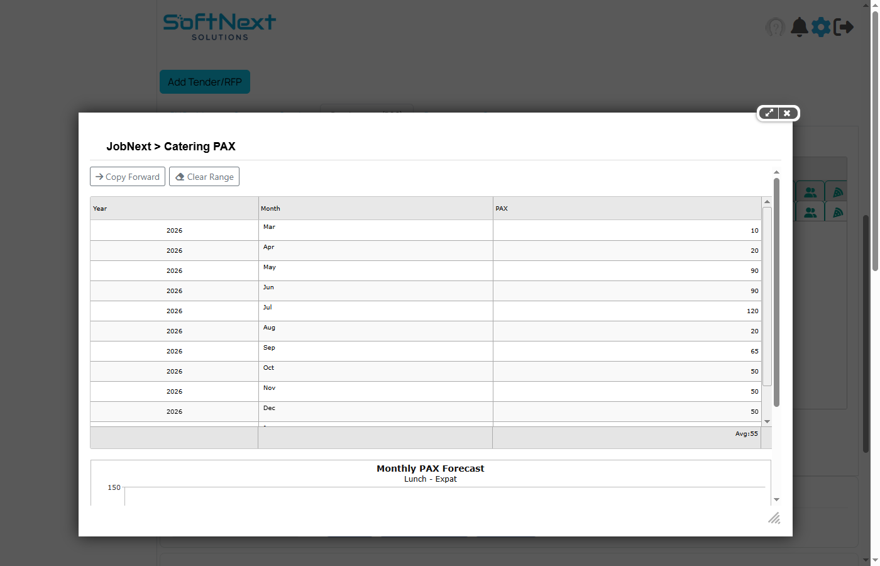
Task: Select the Jul PAX cell showing 120
Action: [627, 311]
